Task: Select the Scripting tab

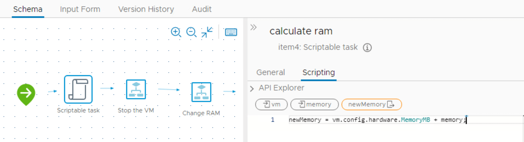Action: pos(319,73)
